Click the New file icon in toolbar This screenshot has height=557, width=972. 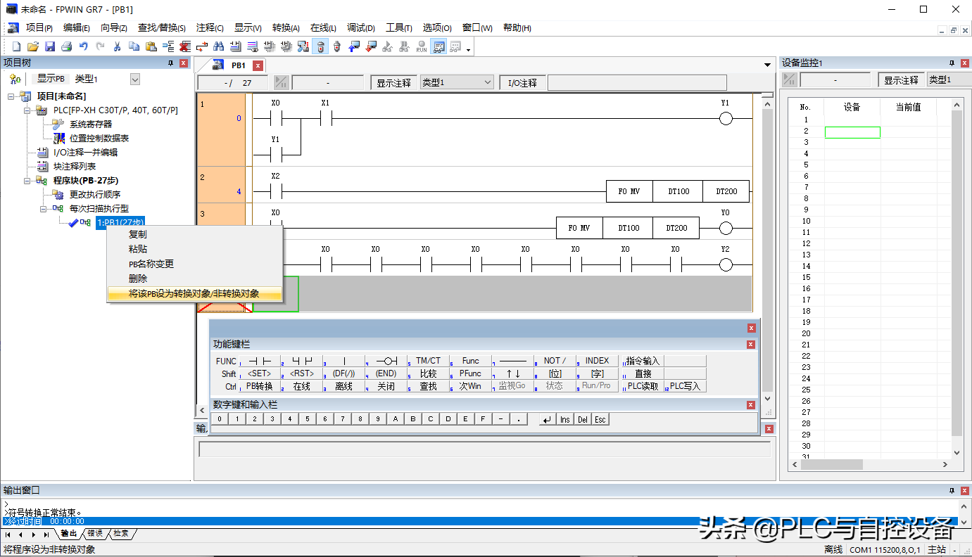point(17,47)
